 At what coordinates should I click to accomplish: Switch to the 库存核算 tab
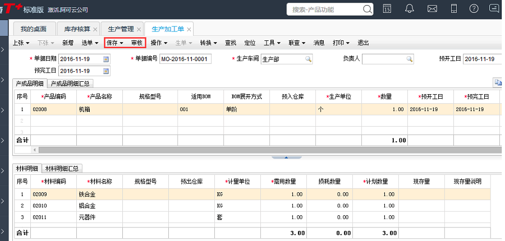[77, 29]
